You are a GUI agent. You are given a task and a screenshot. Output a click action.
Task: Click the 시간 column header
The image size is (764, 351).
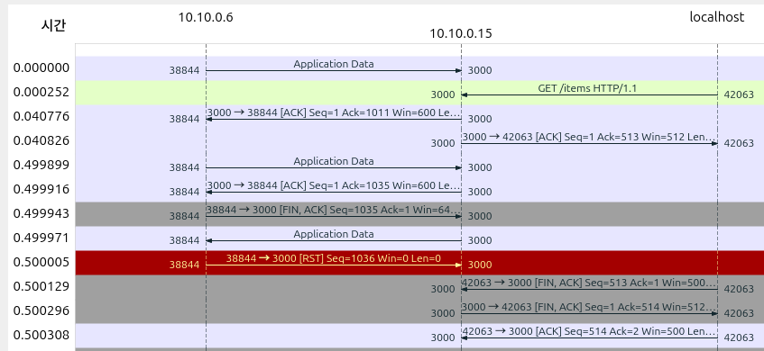pyautogui.click(x=53, y=25)
